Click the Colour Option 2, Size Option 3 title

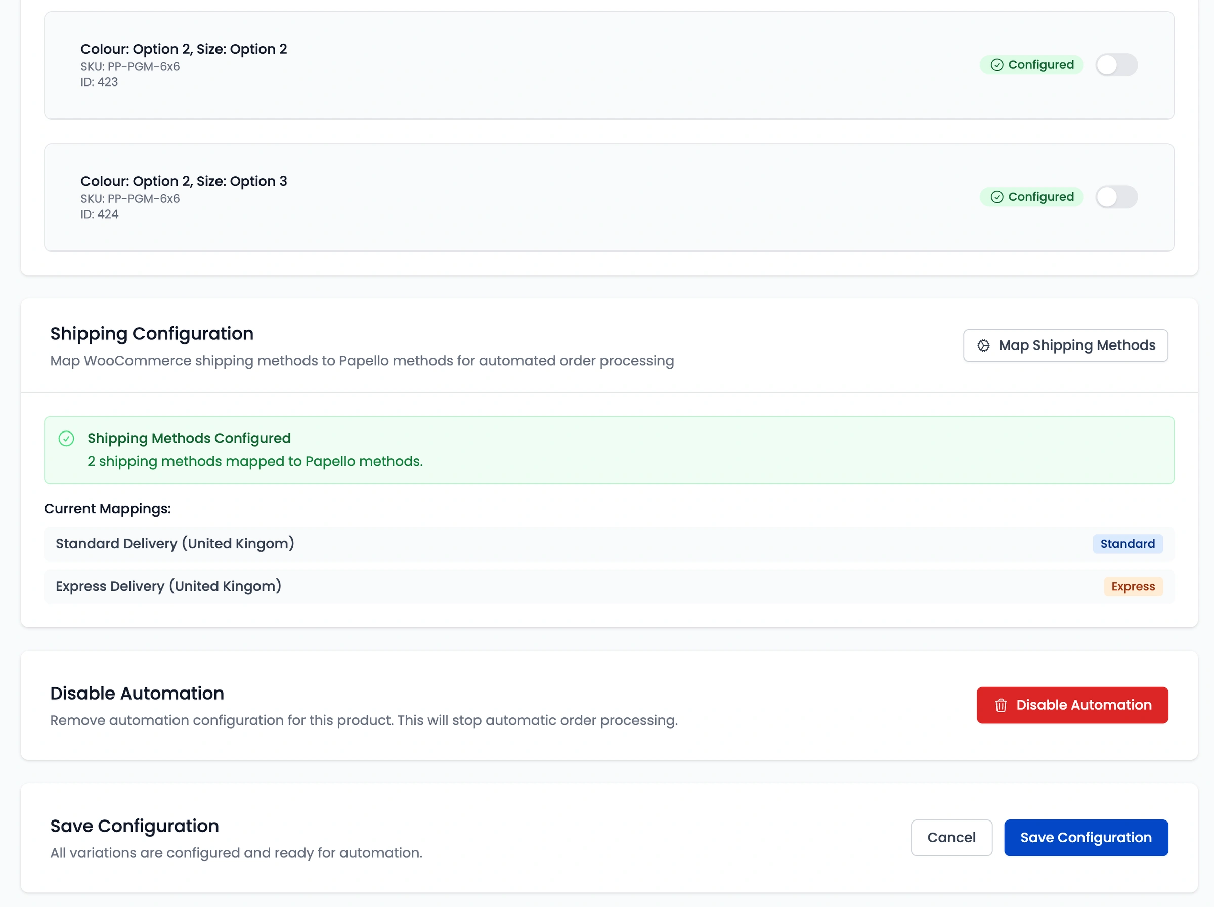tap(184, 181)
